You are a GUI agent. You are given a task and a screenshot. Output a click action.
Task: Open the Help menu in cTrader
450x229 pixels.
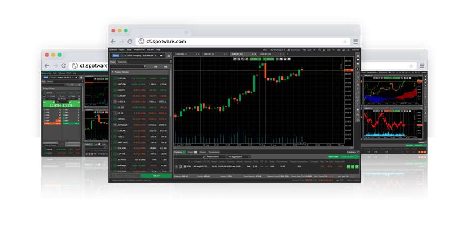pos(158,50)
